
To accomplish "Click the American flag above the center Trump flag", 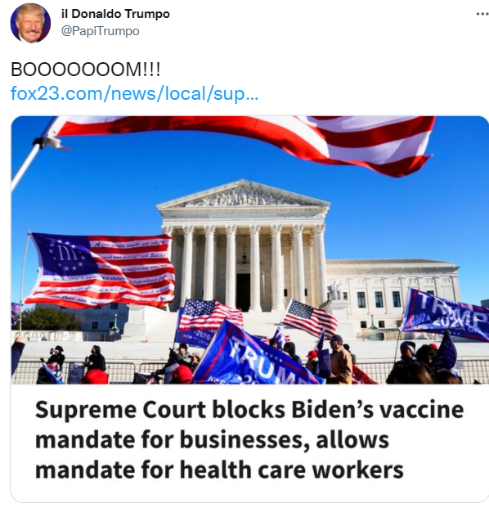I will point(210,314).
